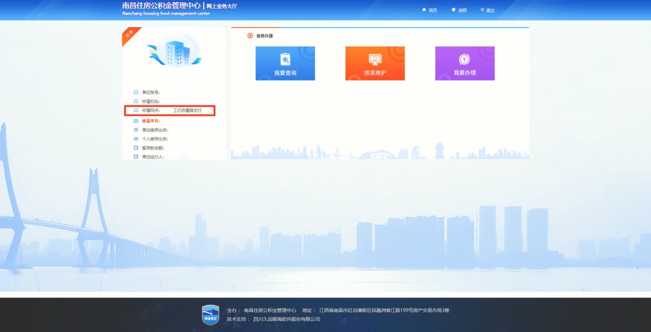The image size is (651, 332).
Task: Click the 所属网点 row in sidebar
Action: click(170, 111)
